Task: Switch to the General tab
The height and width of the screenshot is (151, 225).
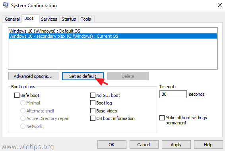Action: (12, 19)
